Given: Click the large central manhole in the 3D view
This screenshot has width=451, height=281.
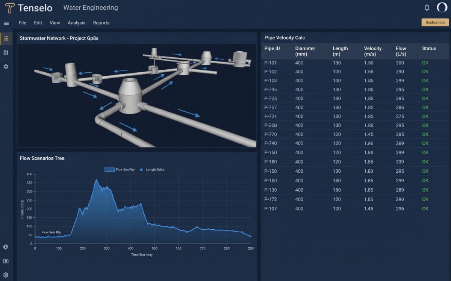Looking at the screenshot, I should tap(130, 94).
